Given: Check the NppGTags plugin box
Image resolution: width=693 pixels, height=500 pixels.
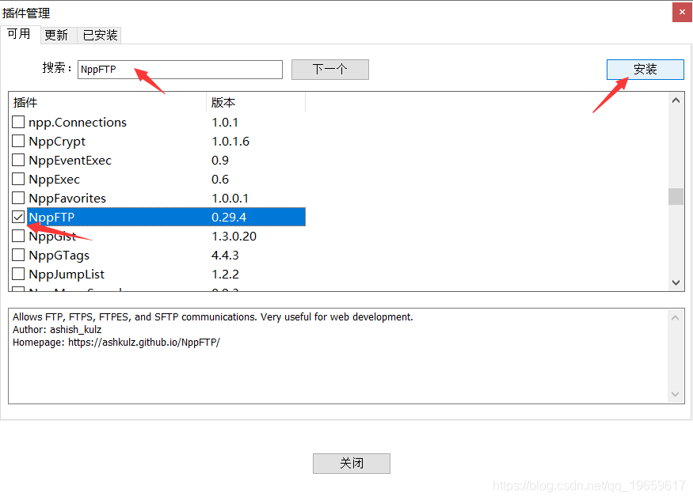Looking at the screenshot, I should pos(18,255).
